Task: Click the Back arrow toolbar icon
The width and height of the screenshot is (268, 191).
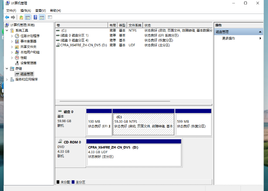Action: [x=7, y=18]
